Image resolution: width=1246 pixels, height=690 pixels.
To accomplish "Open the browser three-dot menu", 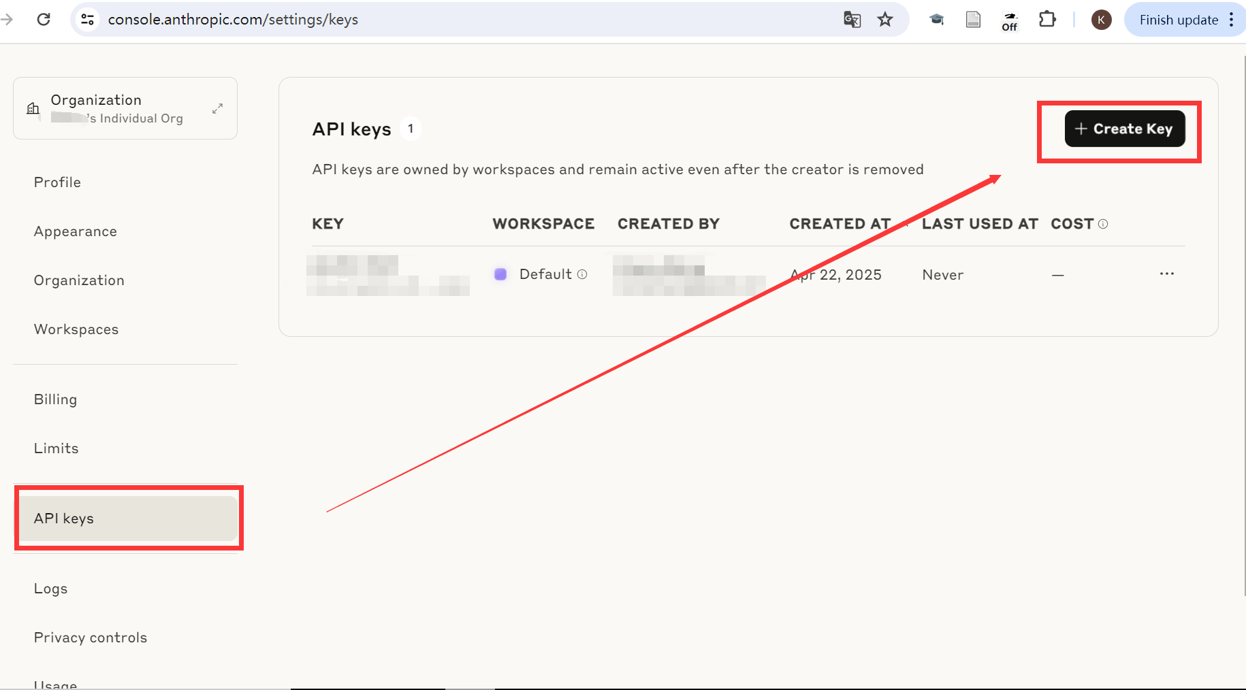I will click(x=1231, y=20).
